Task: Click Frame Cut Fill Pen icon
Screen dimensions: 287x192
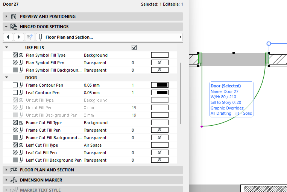Action: pos(18,130)
